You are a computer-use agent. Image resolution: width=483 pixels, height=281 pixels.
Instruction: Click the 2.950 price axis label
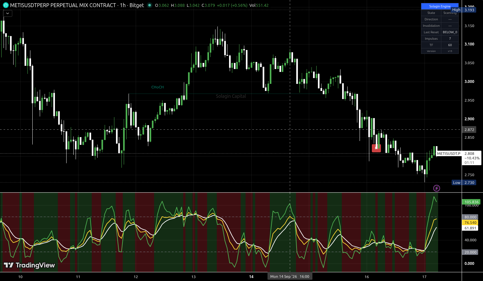click(x=469, y=100)
